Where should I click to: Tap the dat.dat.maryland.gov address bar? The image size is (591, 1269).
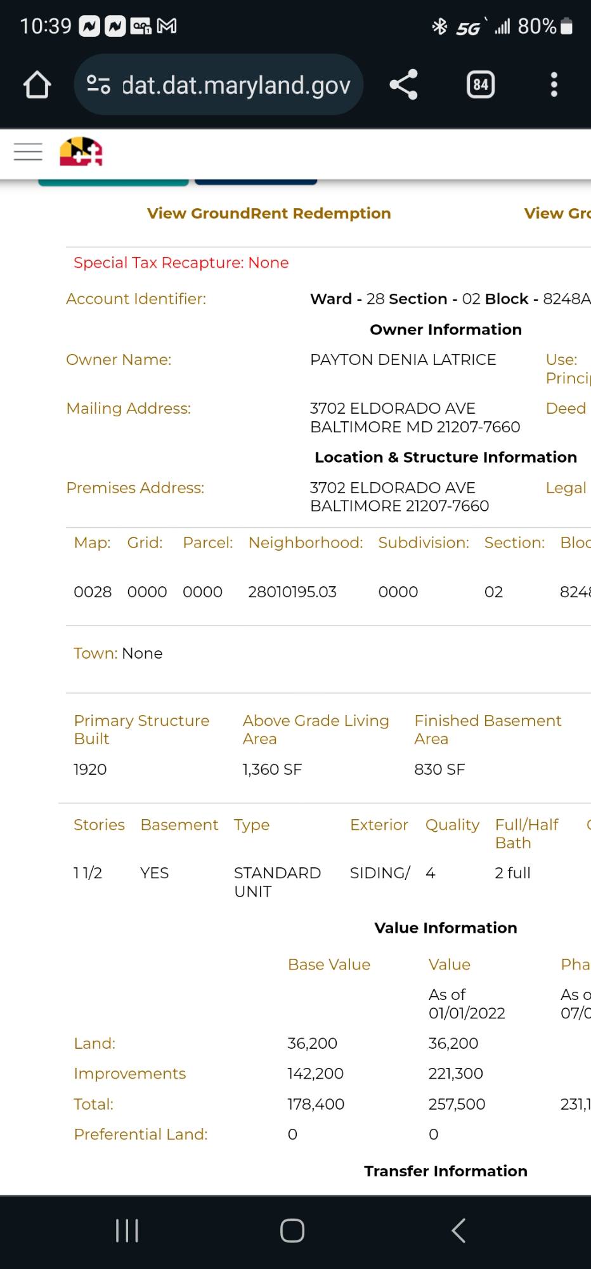pyautogui.click(x=235, y=84)
